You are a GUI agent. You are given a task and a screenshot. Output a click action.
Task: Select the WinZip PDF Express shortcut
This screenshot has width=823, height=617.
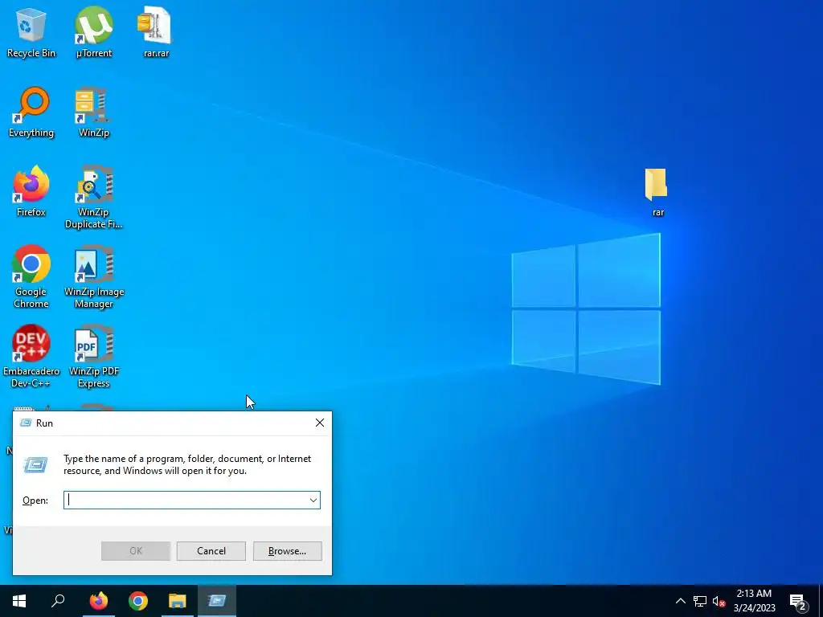(x=93, y=357)
